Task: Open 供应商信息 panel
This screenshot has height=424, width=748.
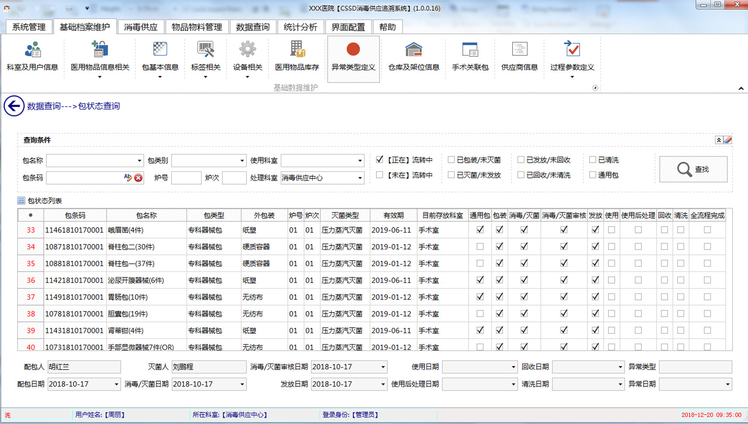Action: (x=519, y=56)
